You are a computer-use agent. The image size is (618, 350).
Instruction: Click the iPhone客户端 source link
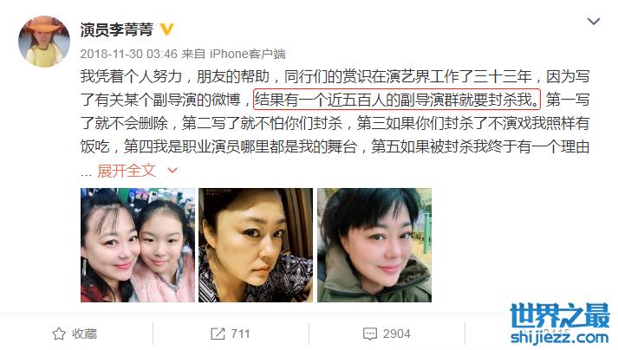pos(248,54)
